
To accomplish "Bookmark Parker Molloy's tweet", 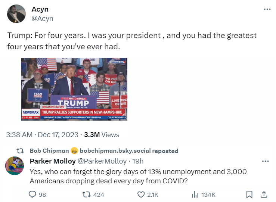I will point(249,195).
